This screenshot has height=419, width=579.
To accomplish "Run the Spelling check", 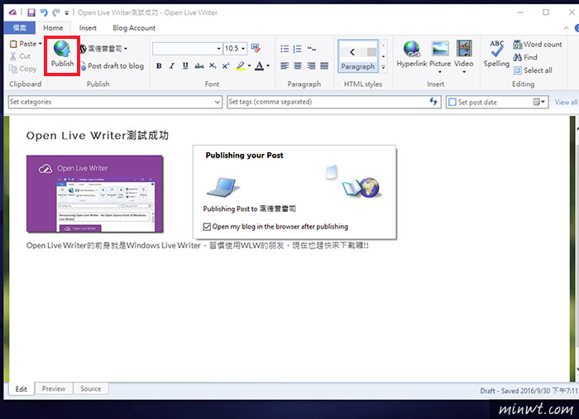I will 496,54.
